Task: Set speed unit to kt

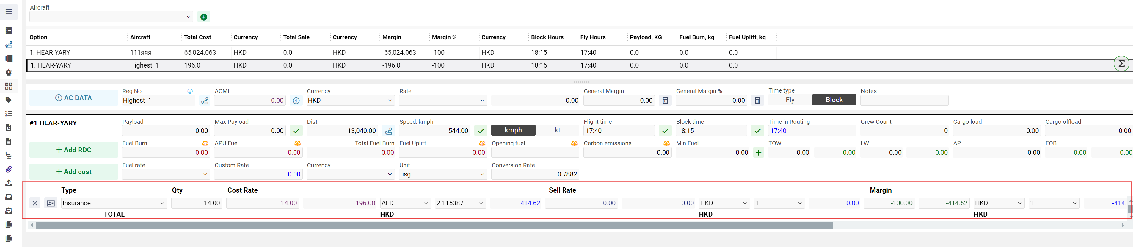Action: (557, 130)
